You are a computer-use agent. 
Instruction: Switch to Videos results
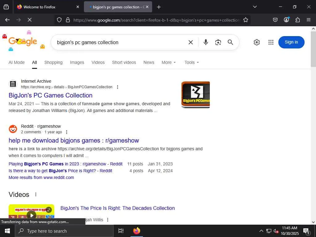click(x=98, y=62)
